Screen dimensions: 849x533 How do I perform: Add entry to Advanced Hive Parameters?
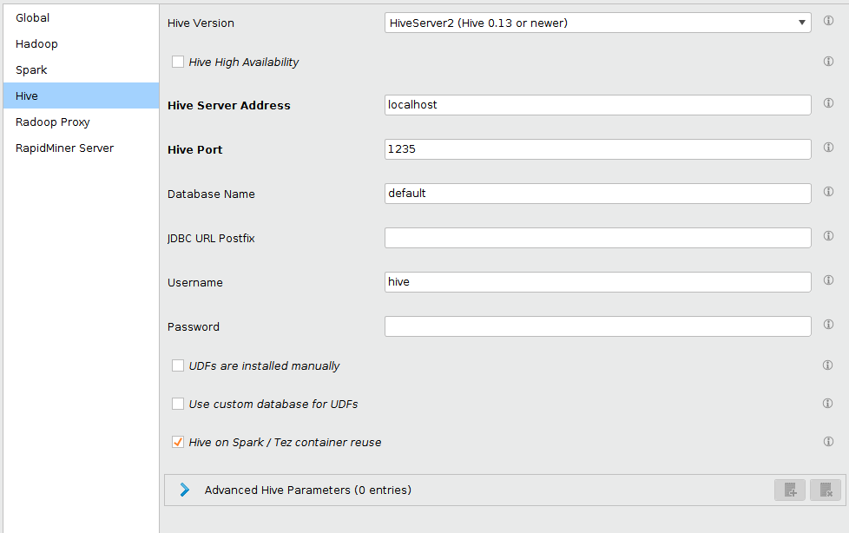click(790, 490)
